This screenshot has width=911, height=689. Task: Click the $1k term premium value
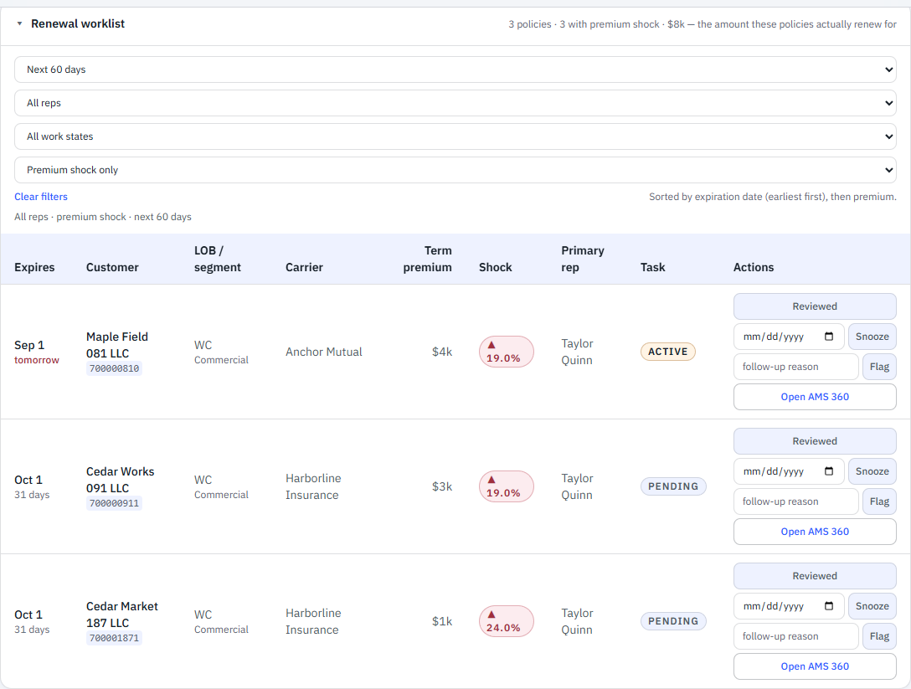pos(441,621)
